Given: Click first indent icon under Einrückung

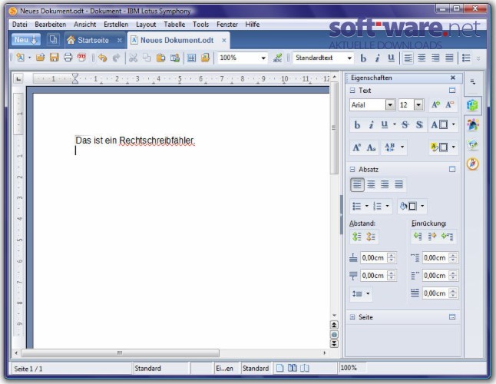Looking at the screenshot, I should point(418,236).
